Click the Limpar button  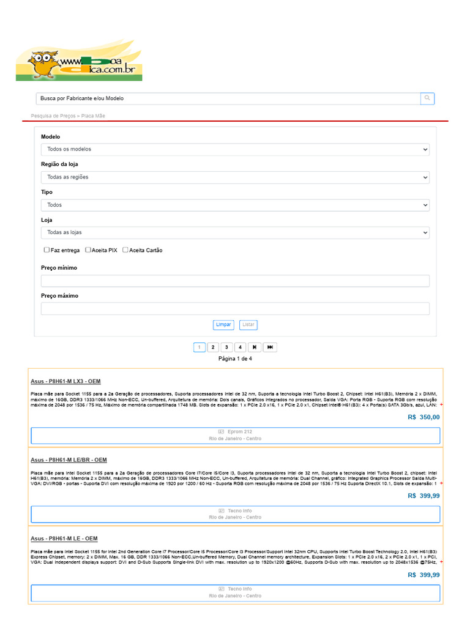pyautogui.click(x=223, y=325)
